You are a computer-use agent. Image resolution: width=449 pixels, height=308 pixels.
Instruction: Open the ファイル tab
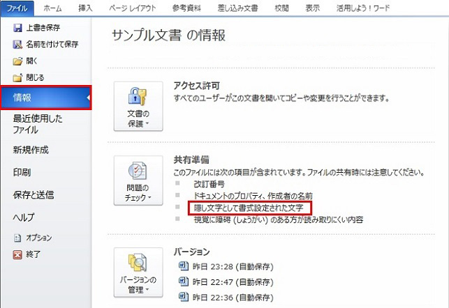tap(17, 8)
